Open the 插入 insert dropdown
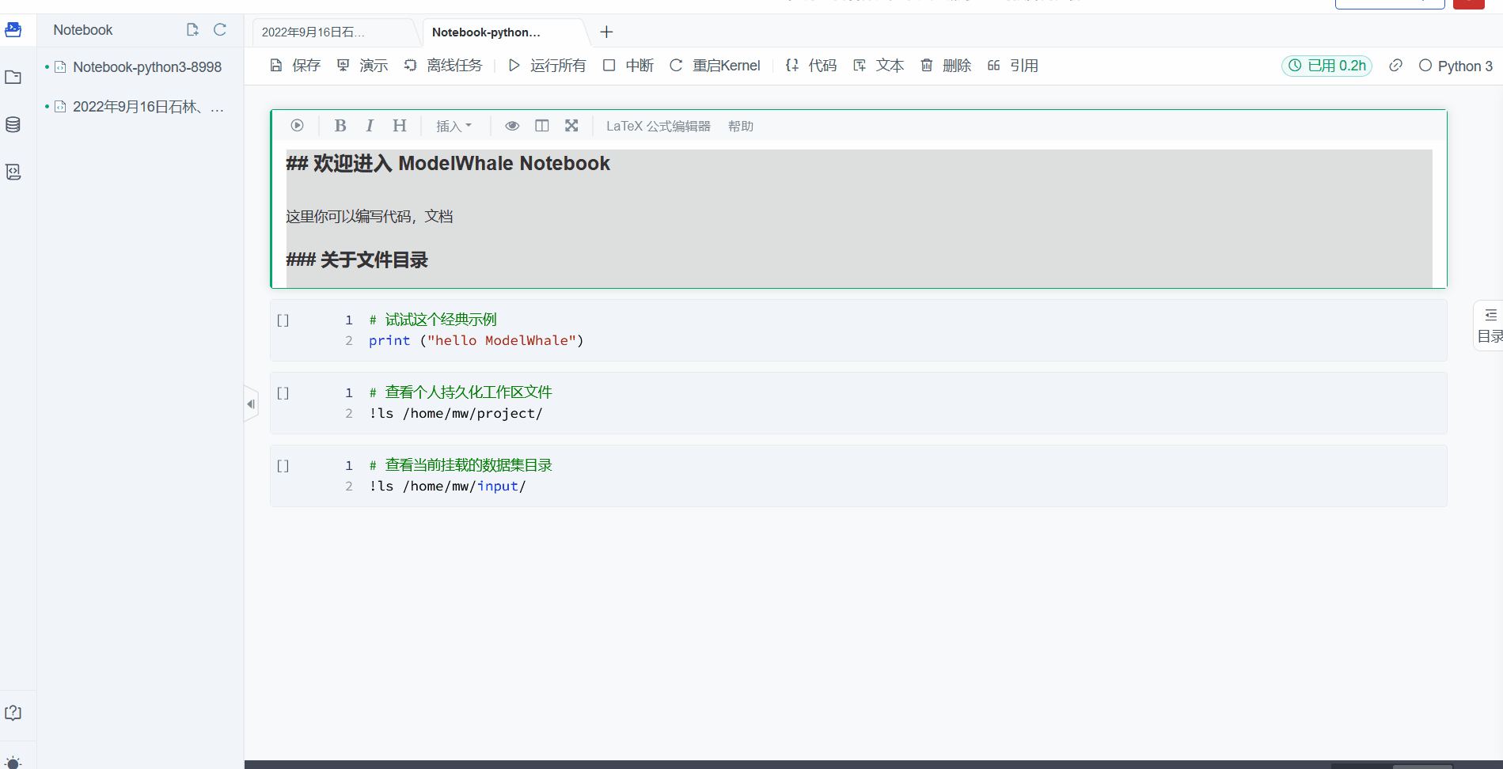 [454, 126]
